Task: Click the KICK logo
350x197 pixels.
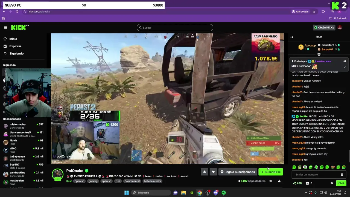Action: (x=20, y=27)
